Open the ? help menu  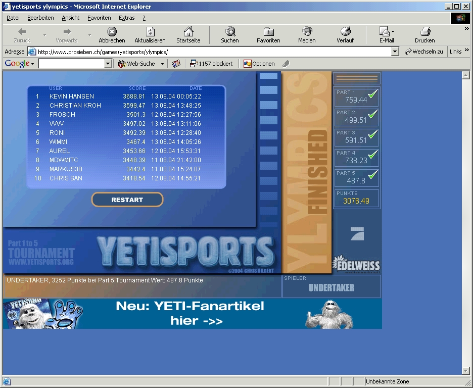tap(144, 18)
